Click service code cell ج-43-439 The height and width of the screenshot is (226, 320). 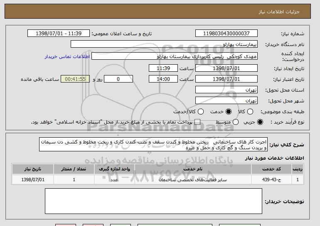tap(271, 180)
